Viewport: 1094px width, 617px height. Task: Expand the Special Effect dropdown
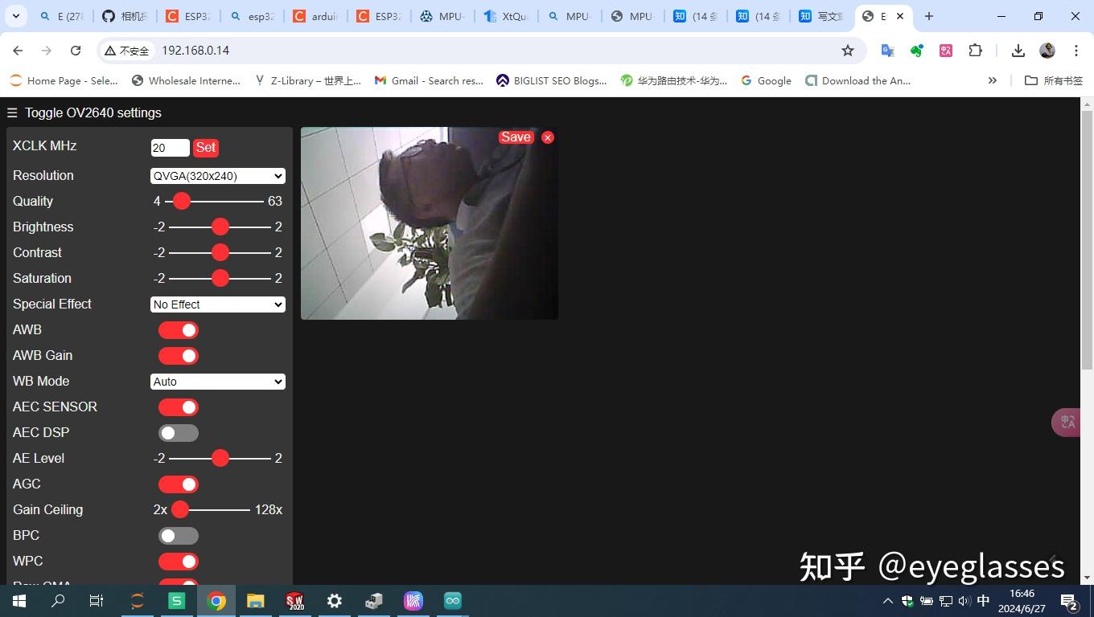click(x=217, y=304)
